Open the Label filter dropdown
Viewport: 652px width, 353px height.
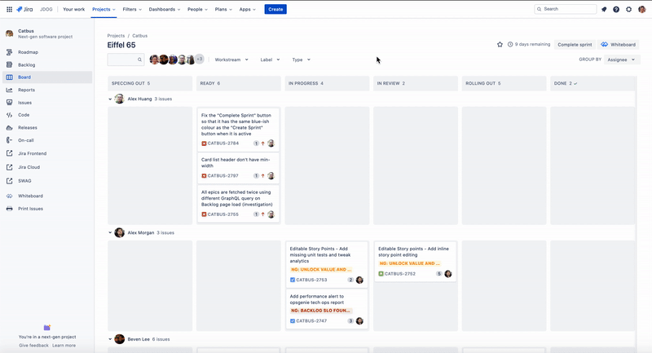click(270, 60)
